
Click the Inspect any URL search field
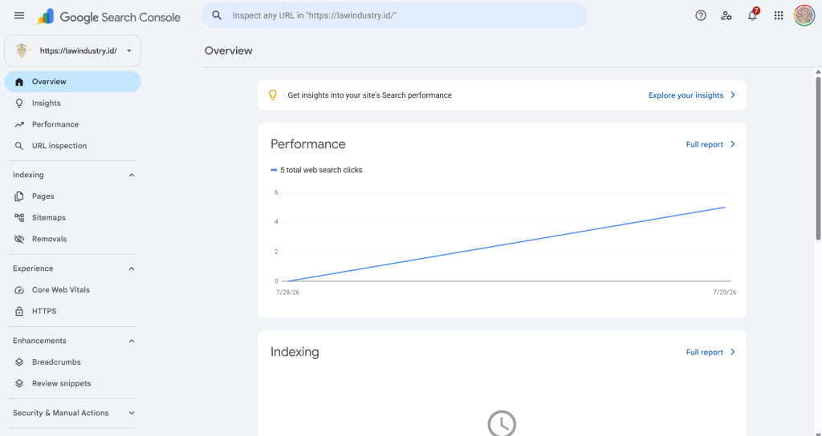[x=395, y=16]
